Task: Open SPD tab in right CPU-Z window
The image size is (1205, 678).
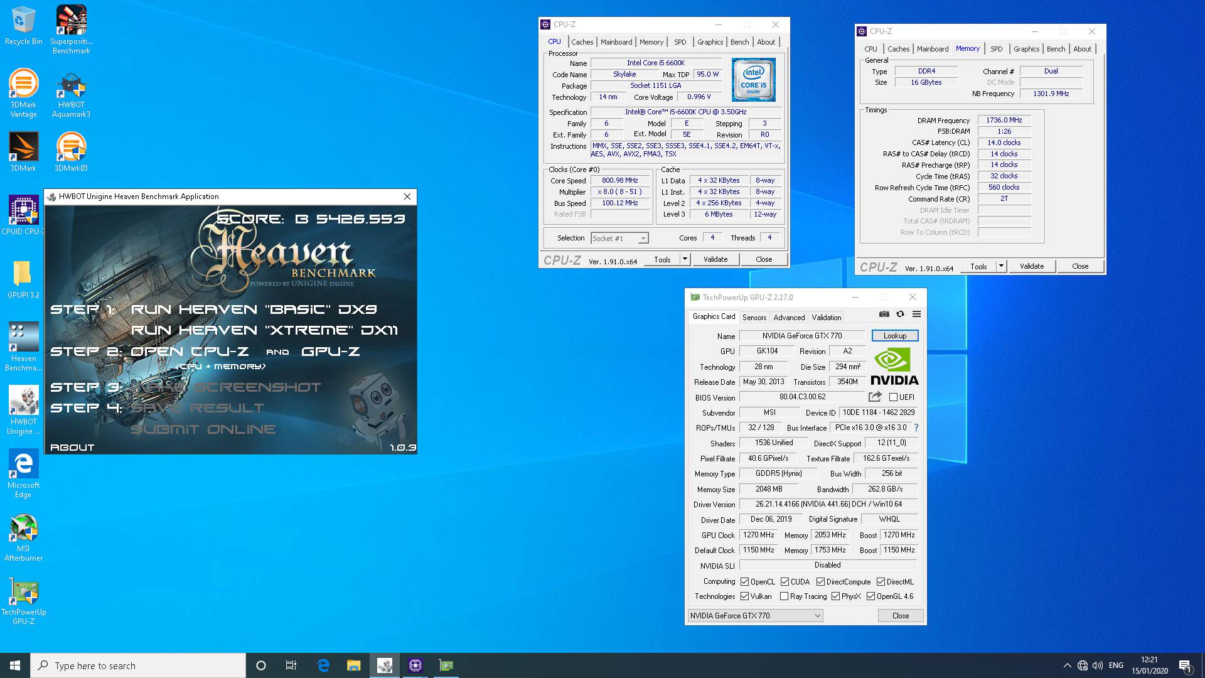Action: (x=996, y=49)
